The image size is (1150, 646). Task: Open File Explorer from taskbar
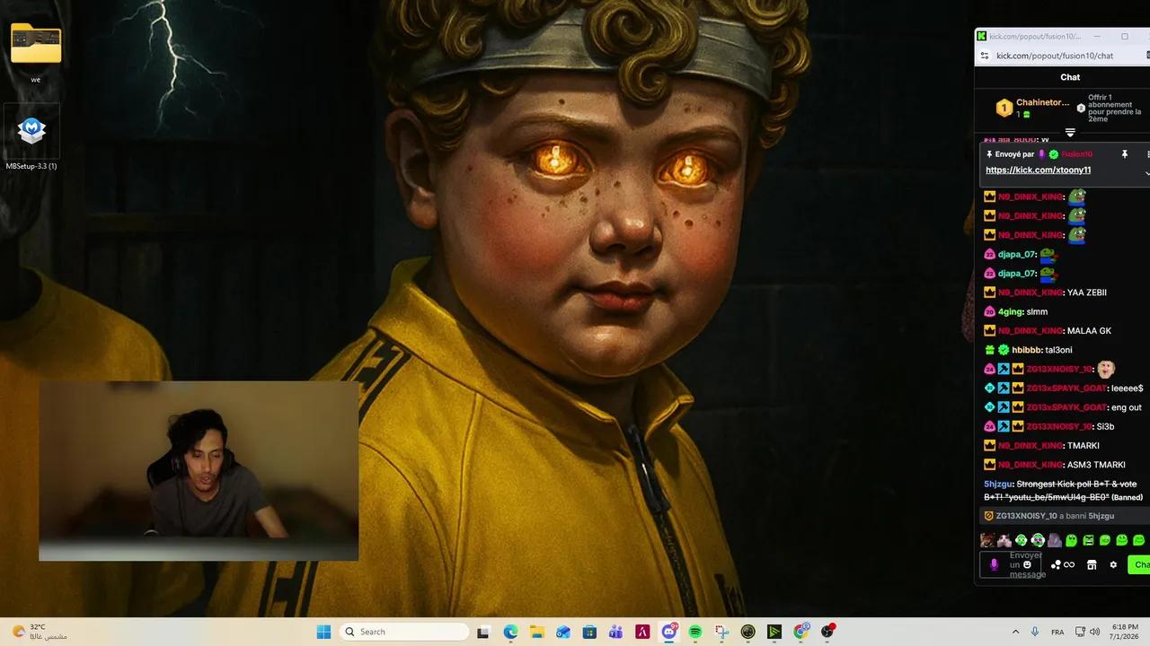(536, 632)
